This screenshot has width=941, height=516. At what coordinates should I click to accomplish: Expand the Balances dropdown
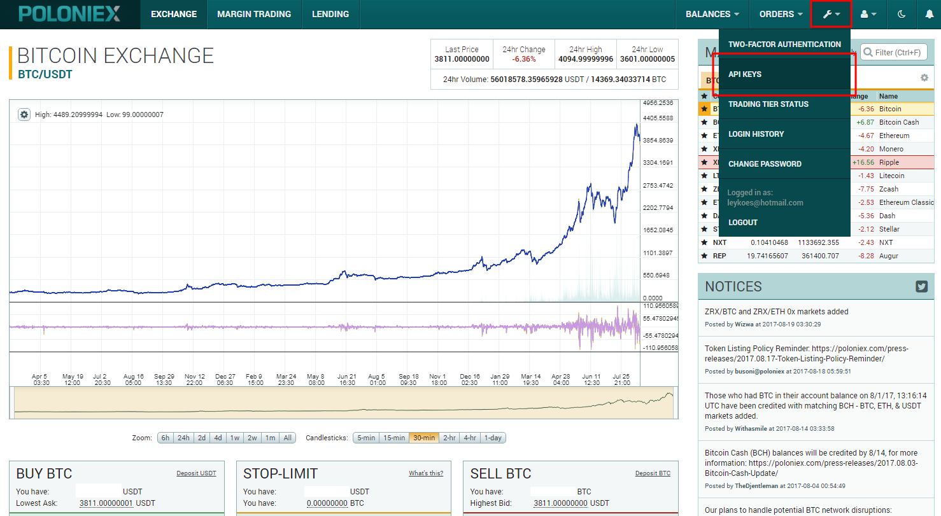pyautogui.click(x=712, y=14)
